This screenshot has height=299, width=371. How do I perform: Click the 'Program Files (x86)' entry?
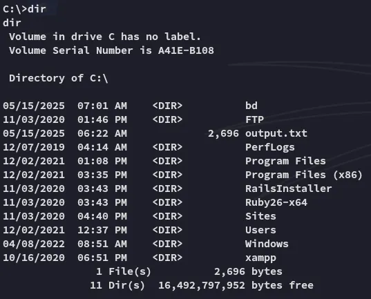click(x=304, y=175)
